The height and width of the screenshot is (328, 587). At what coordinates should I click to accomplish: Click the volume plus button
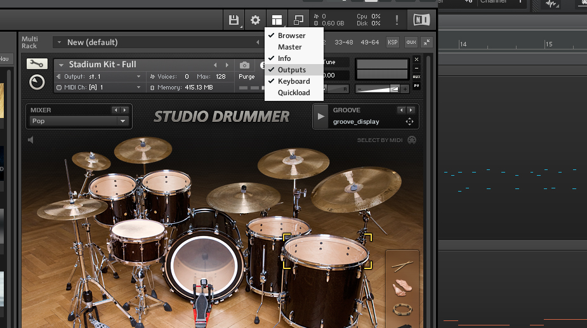pyautogui.click(x=405, y=89)
